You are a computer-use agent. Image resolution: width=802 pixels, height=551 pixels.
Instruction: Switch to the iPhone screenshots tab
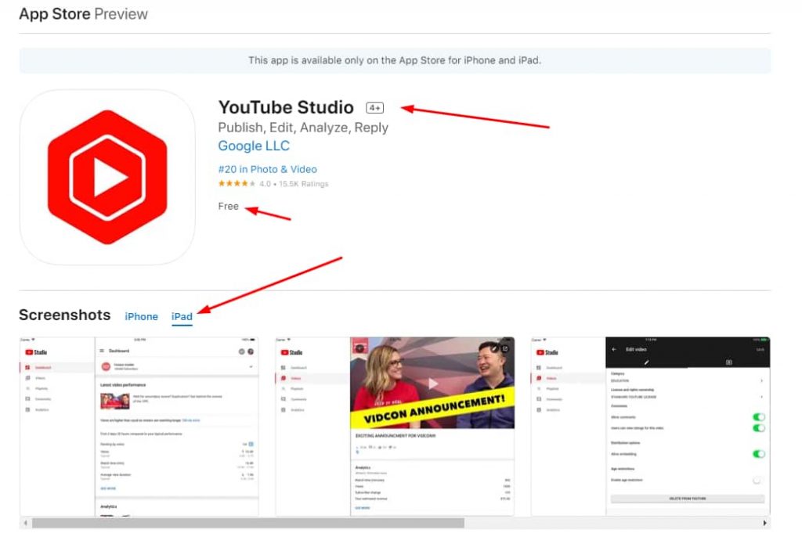click(141, 317)
